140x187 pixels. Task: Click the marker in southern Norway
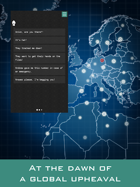tap(97, 42)
